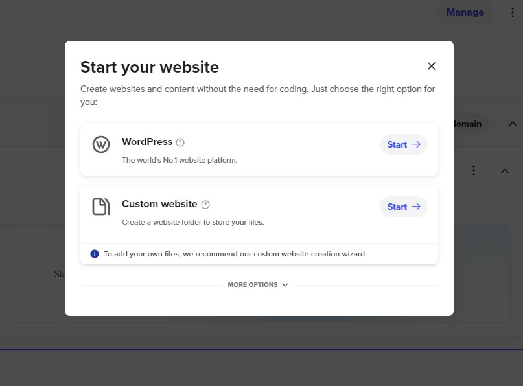Click the partially hidden domain button
Viewport: 523px width, 386px height.
point(471,124)
